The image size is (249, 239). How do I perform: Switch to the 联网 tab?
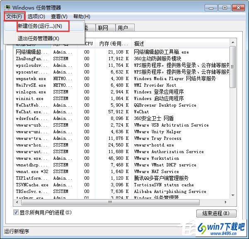[105, 28]
